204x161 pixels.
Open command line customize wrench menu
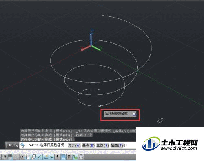coord(16,145)
